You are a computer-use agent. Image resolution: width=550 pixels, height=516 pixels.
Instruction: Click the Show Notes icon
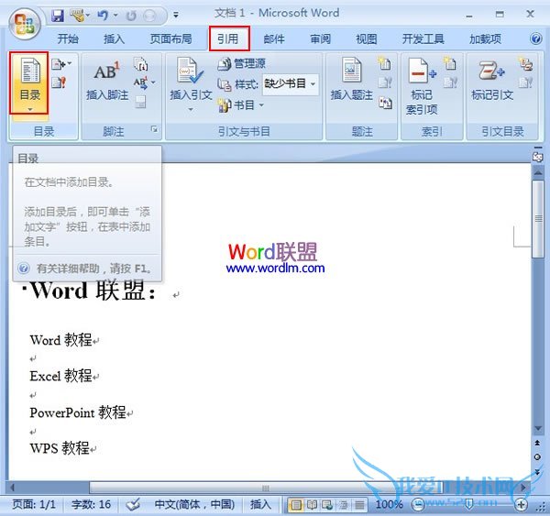pos(140,102)
